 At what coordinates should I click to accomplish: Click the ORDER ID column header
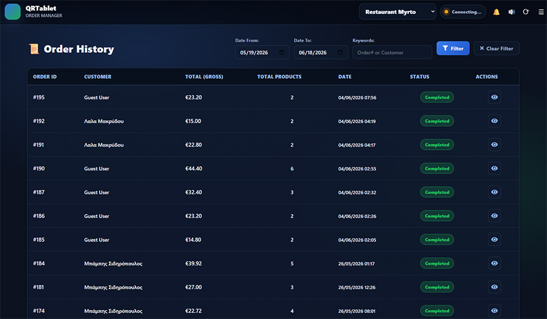click(x=44, y=76)
